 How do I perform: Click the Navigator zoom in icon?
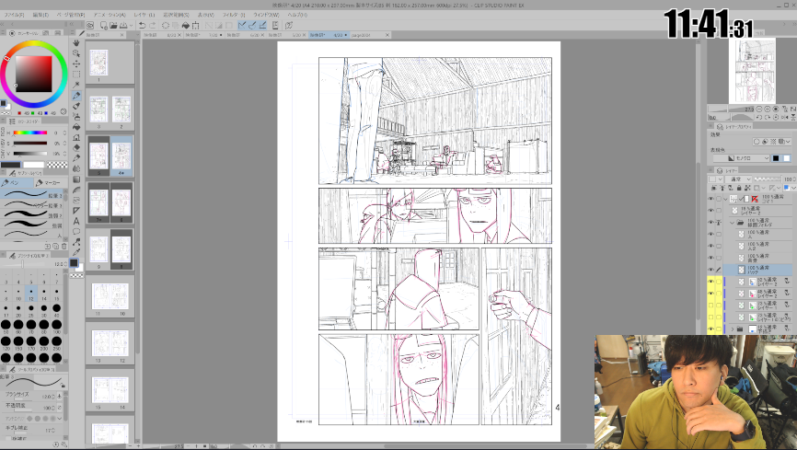pyautogui.click(x=767, y=110)
